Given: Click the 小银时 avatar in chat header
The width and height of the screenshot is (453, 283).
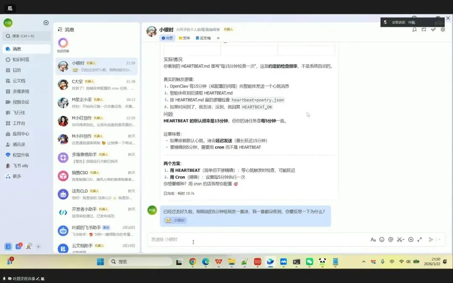Looking at the screenshot, I should tap(151, 31).
